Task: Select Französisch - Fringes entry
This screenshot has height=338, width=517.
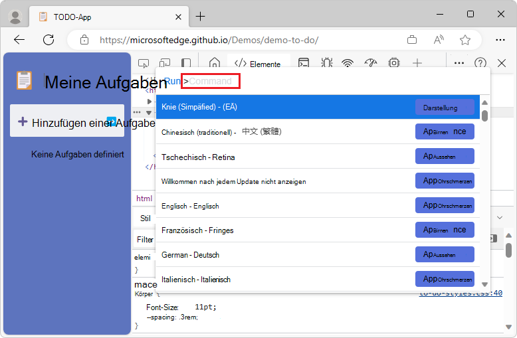Action: click(318, 230)
